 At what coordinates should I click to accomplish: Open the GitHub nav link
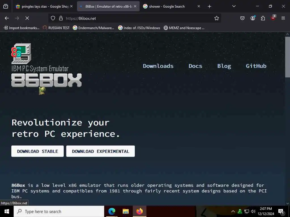pyautogui.click(x=256, y=66)
